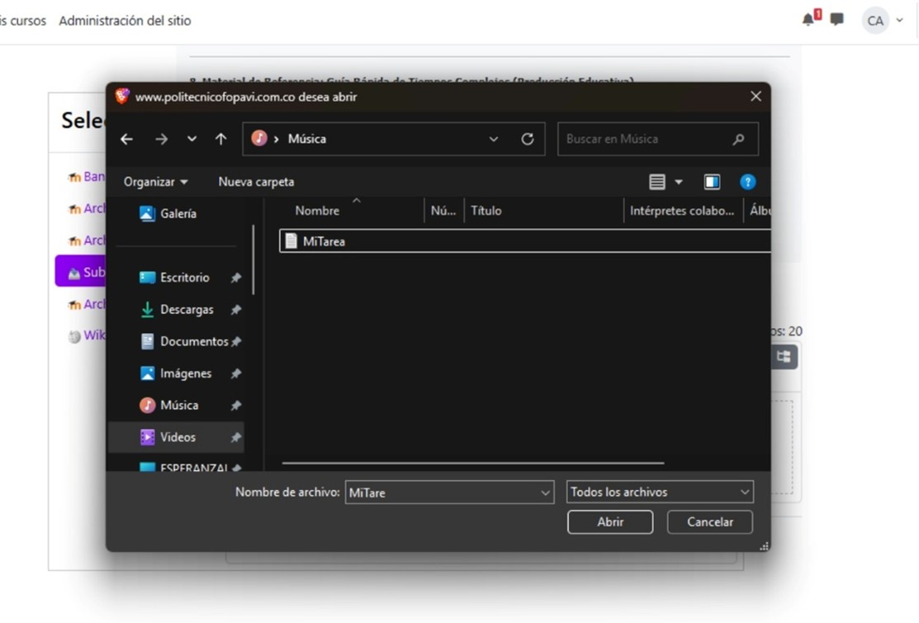This screenshot has width=919, height=623.
Task: Click the search magnifier in Buscar en Música
Action: pyautogui.click(x=738, y=140)
